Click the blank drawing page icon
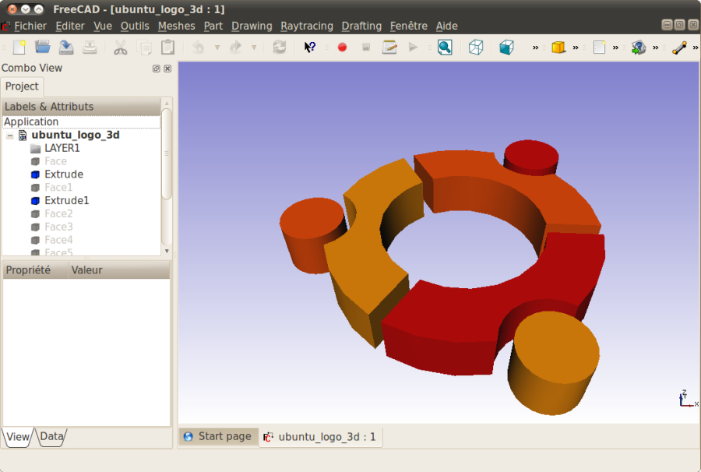 pyautogui.click(x=599, y=47)
